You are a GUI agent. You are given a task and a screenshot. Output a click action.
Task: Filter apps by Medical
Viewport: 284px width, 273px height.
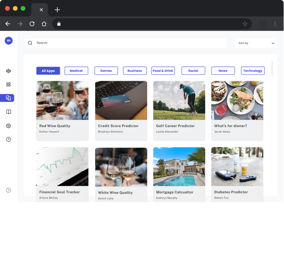pos(76,71)
